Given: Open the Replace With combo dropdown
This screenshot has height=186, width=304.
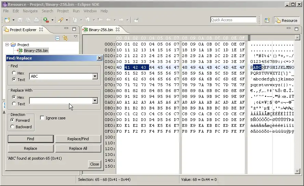Looking at the screenshot, I should pyautogui.click(x=95, y=101).
